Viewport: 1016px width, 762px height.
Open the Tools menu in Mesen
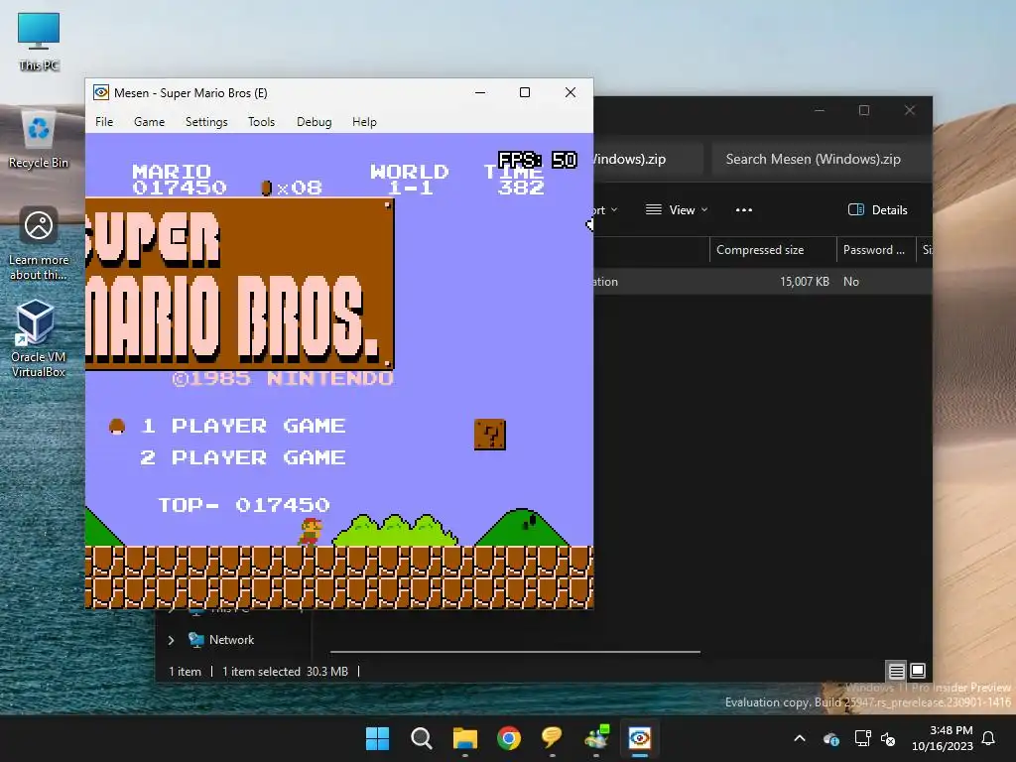pyautogui.click(x=261, y=122)
